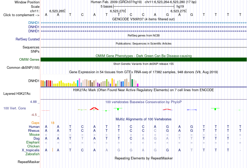Image resolution: width=247 pixels, height=168 pixels.
Task: Select the Dog alignment row label
Action: pos(36,139)
